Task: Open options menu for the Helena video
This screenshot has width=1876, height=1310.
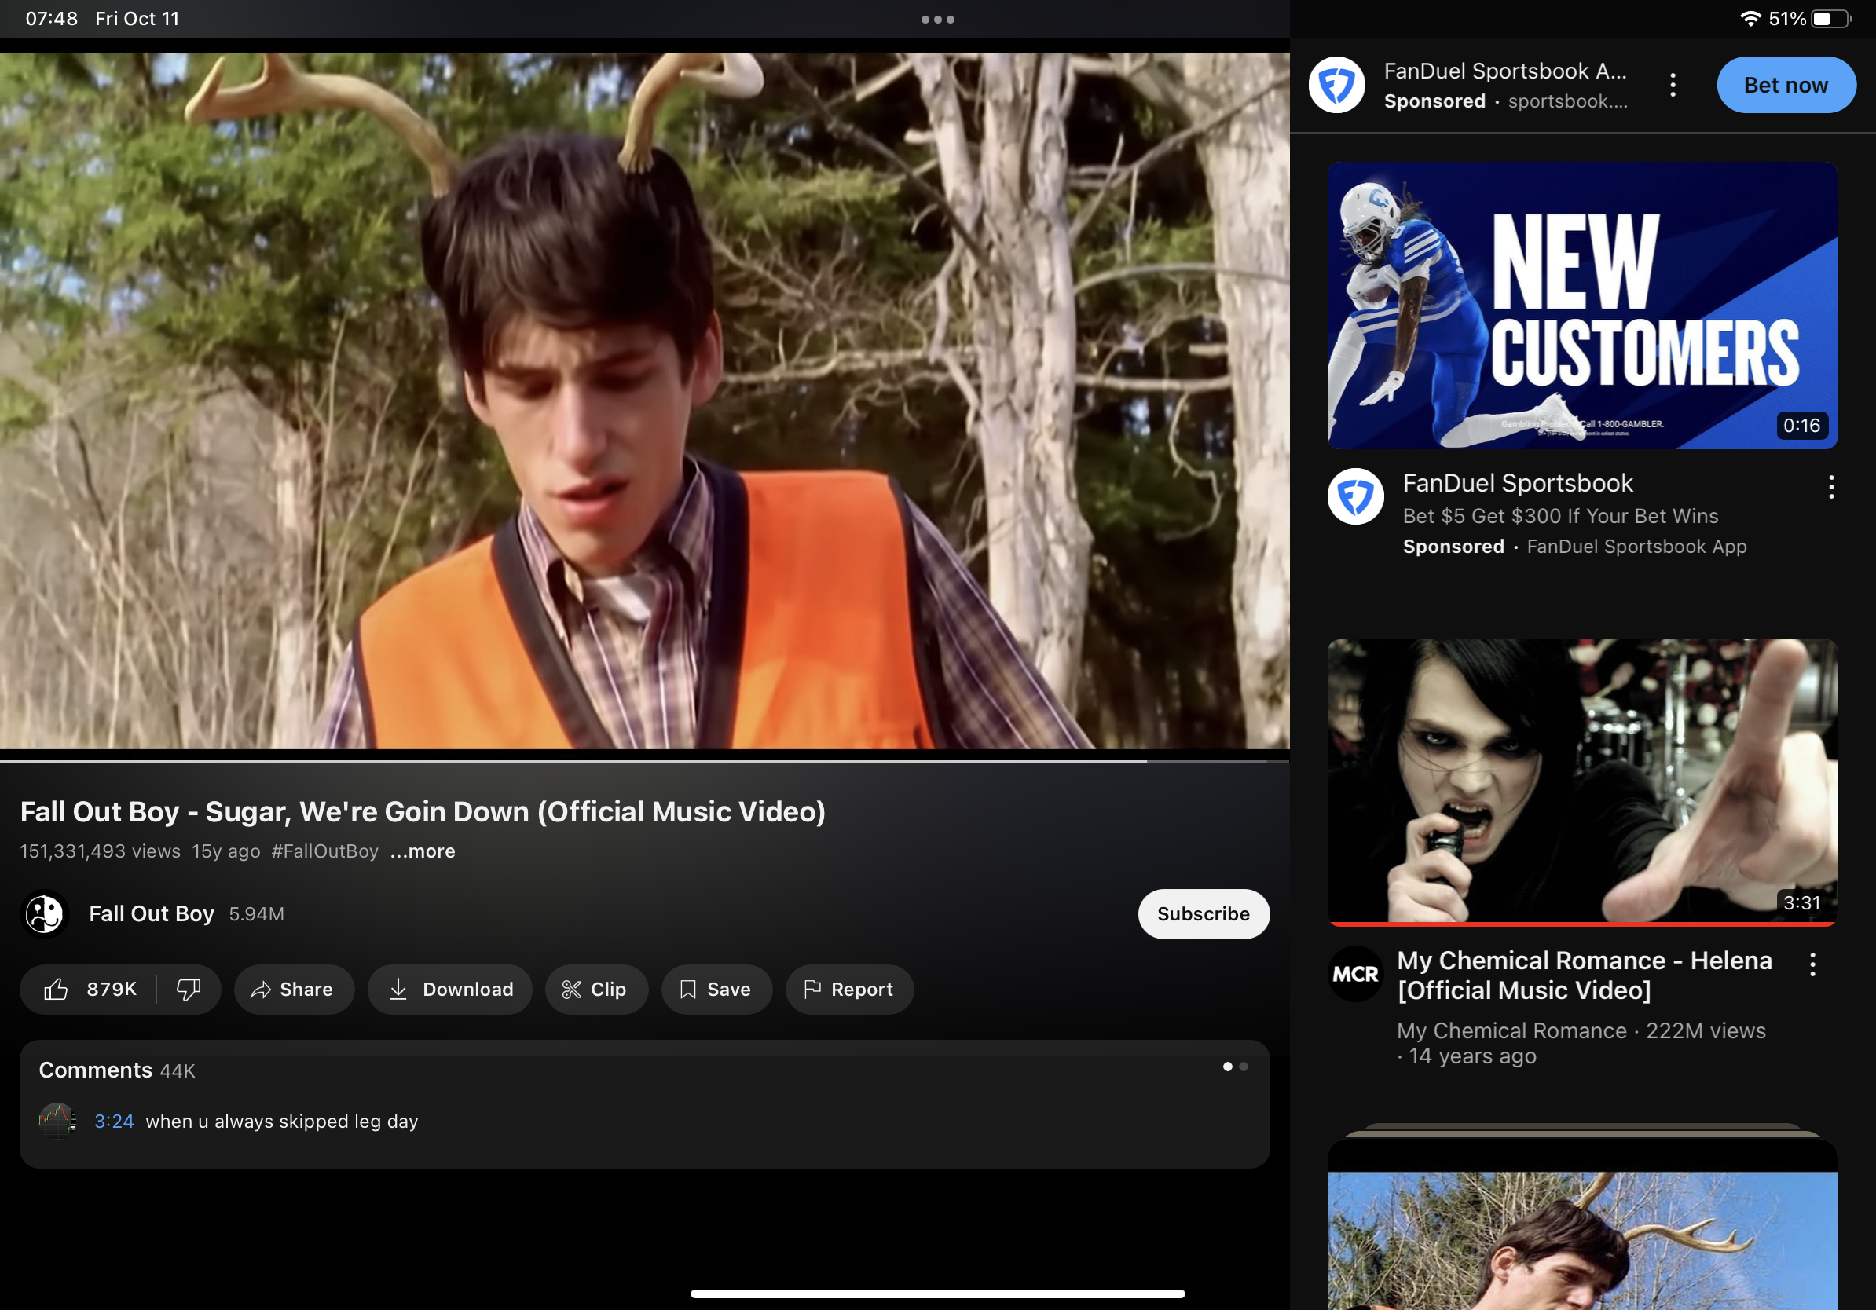Action: pyautogui.click(x=1812, y=964)
